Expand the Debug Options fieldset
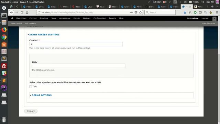 pyautogui.click(x=42, y=95)
